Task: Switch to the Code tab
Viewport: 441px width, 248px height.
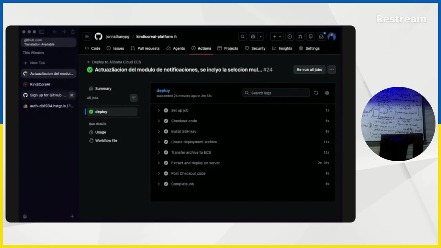Action: point(92,49)
